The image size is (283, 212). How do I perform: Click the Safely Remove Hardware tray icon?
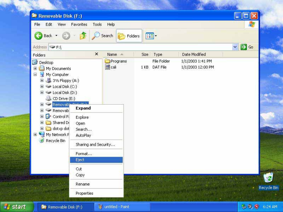point(244,207)
